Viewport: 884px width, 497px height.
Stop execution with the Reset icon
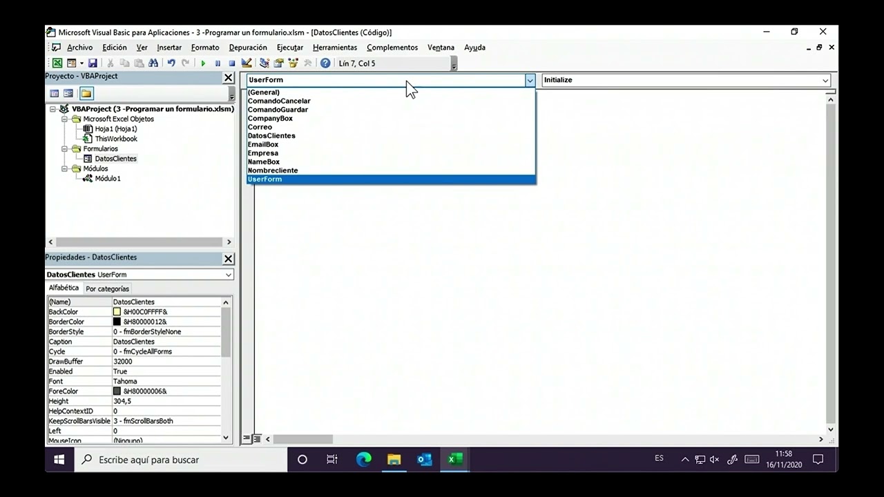coord(232,64)
